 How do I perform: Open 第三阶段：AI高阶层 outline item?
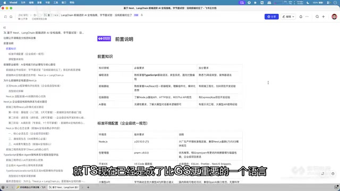[x=47, y=123]
